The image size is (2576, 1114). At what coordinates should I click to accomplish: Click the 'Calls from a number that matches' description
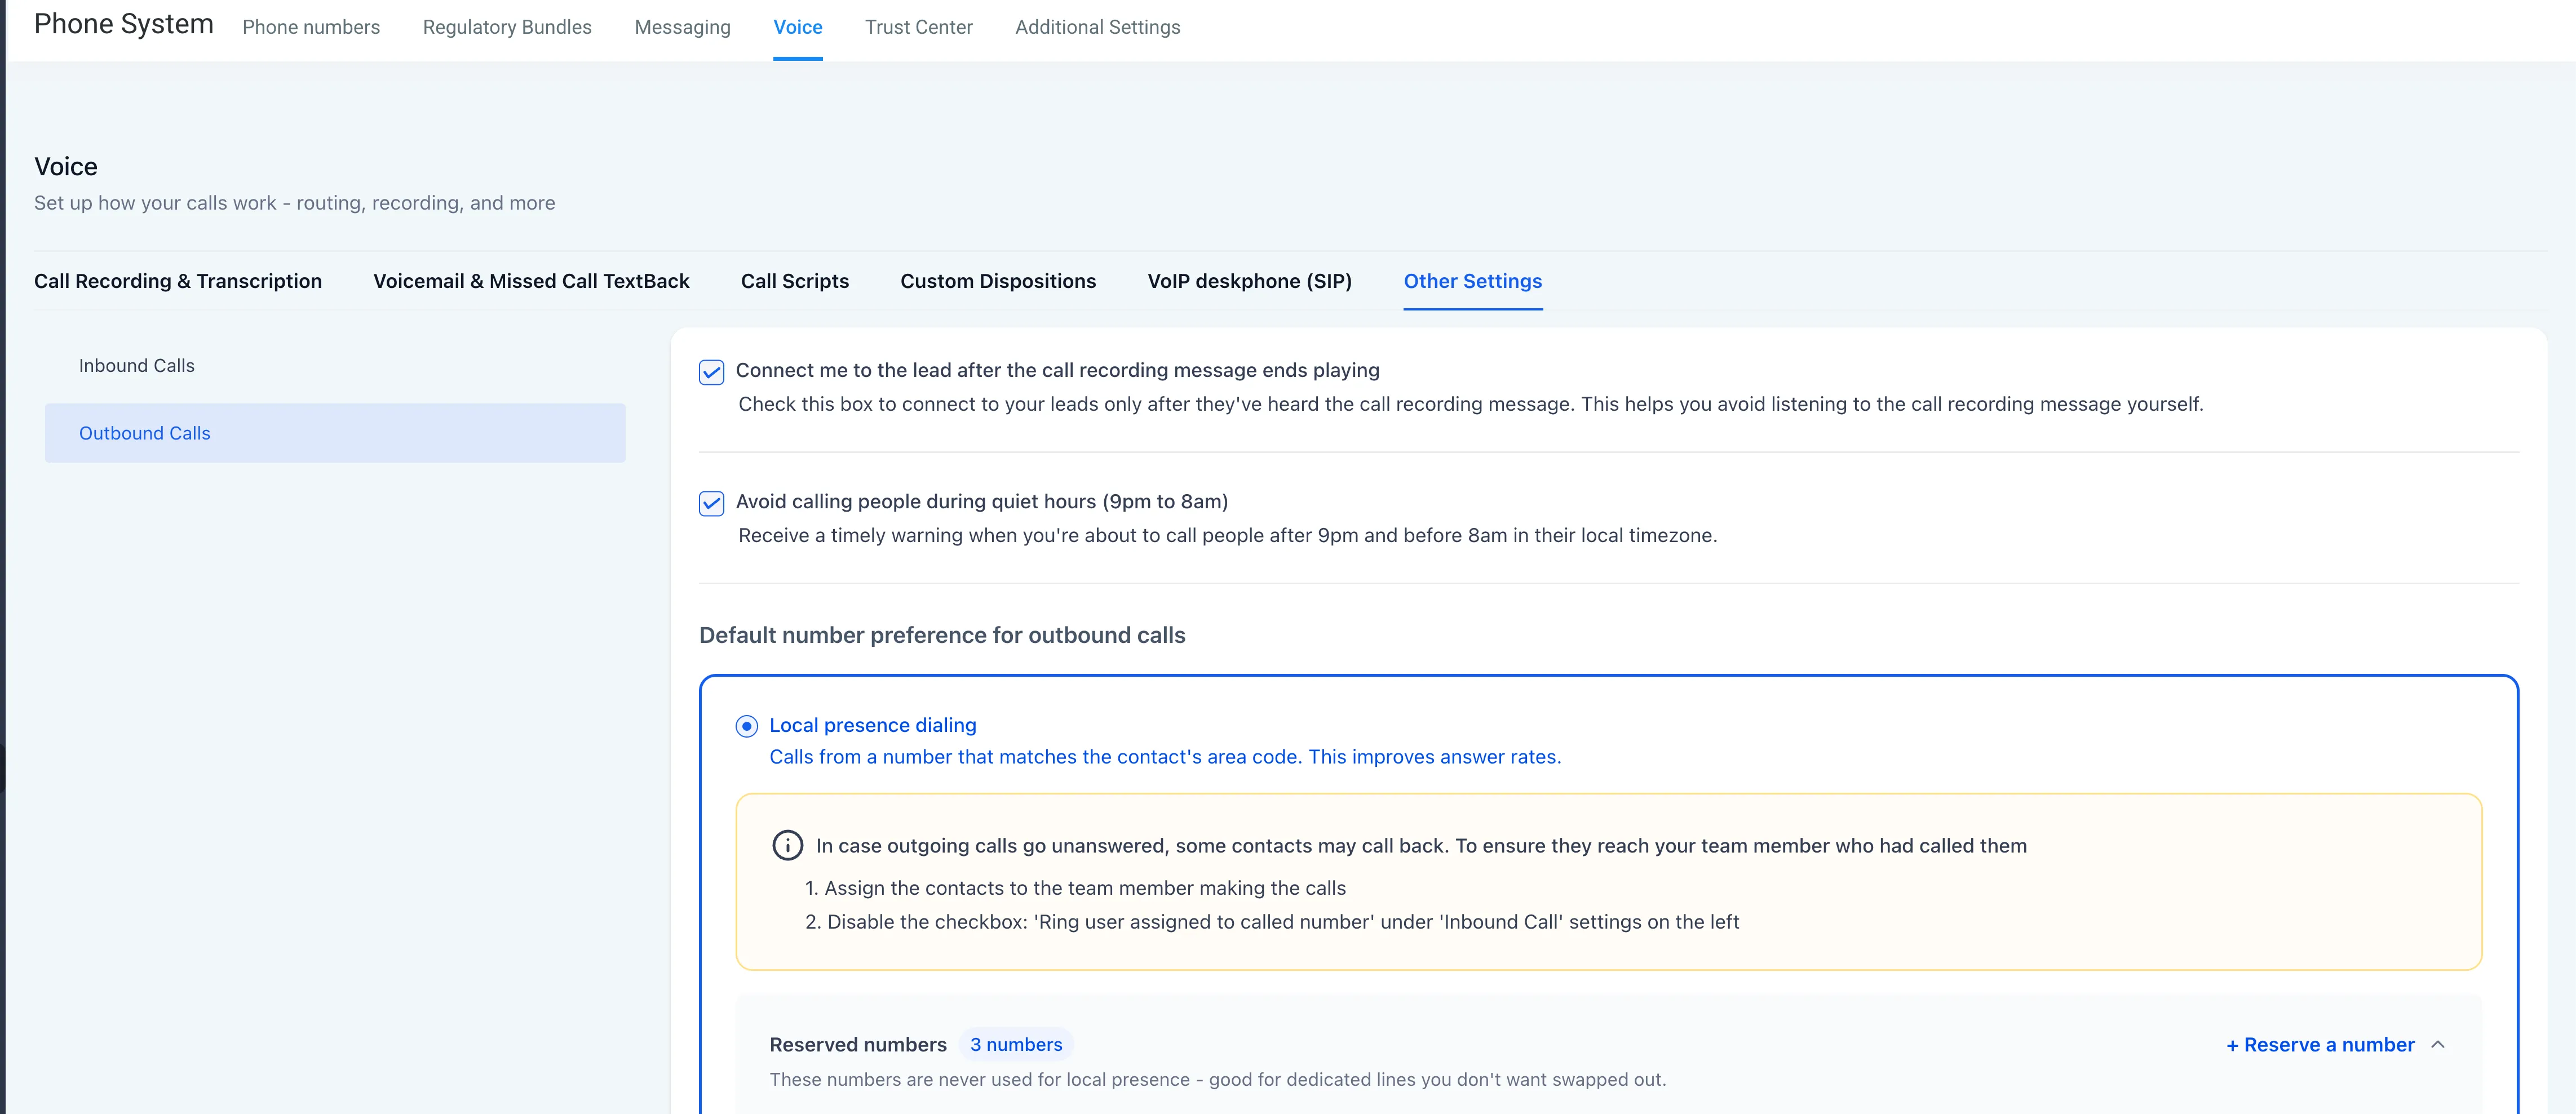pyautogui.click(x=1165, y=757)
